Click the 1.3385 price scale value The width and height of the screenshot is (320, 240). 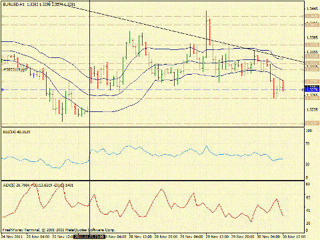point(312,37)
